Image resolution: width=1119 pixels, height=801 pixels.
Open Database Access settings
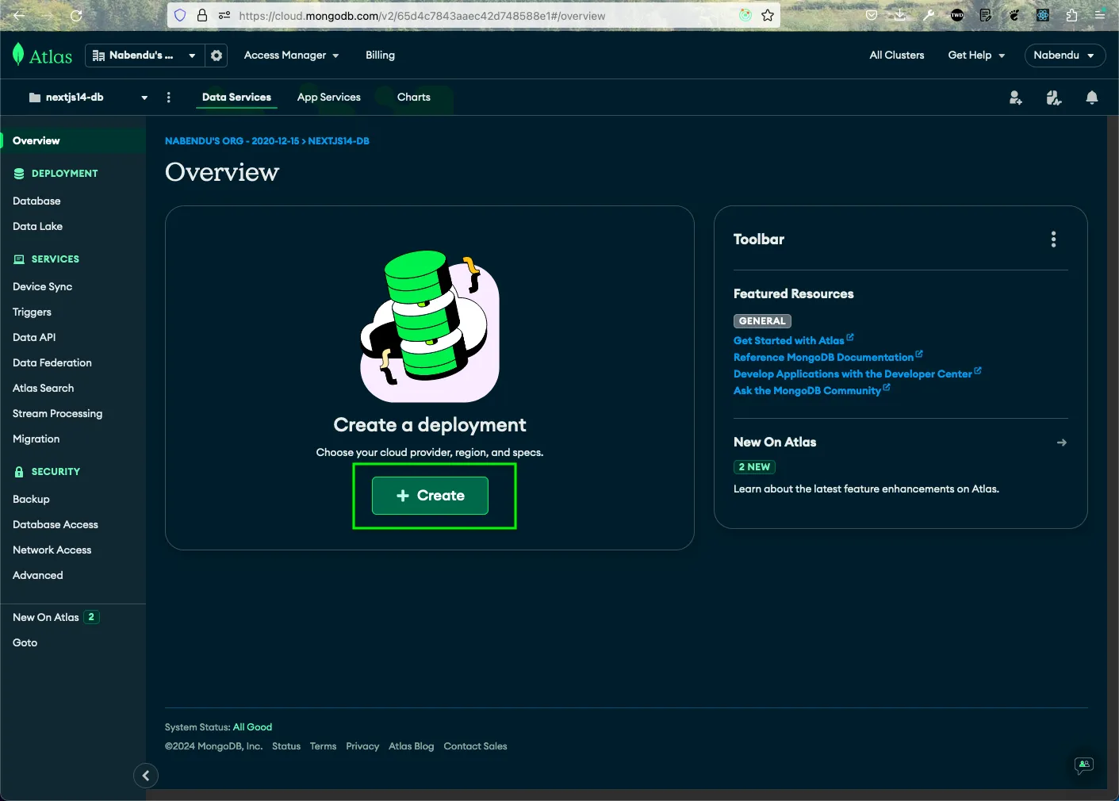click(56, 525)
